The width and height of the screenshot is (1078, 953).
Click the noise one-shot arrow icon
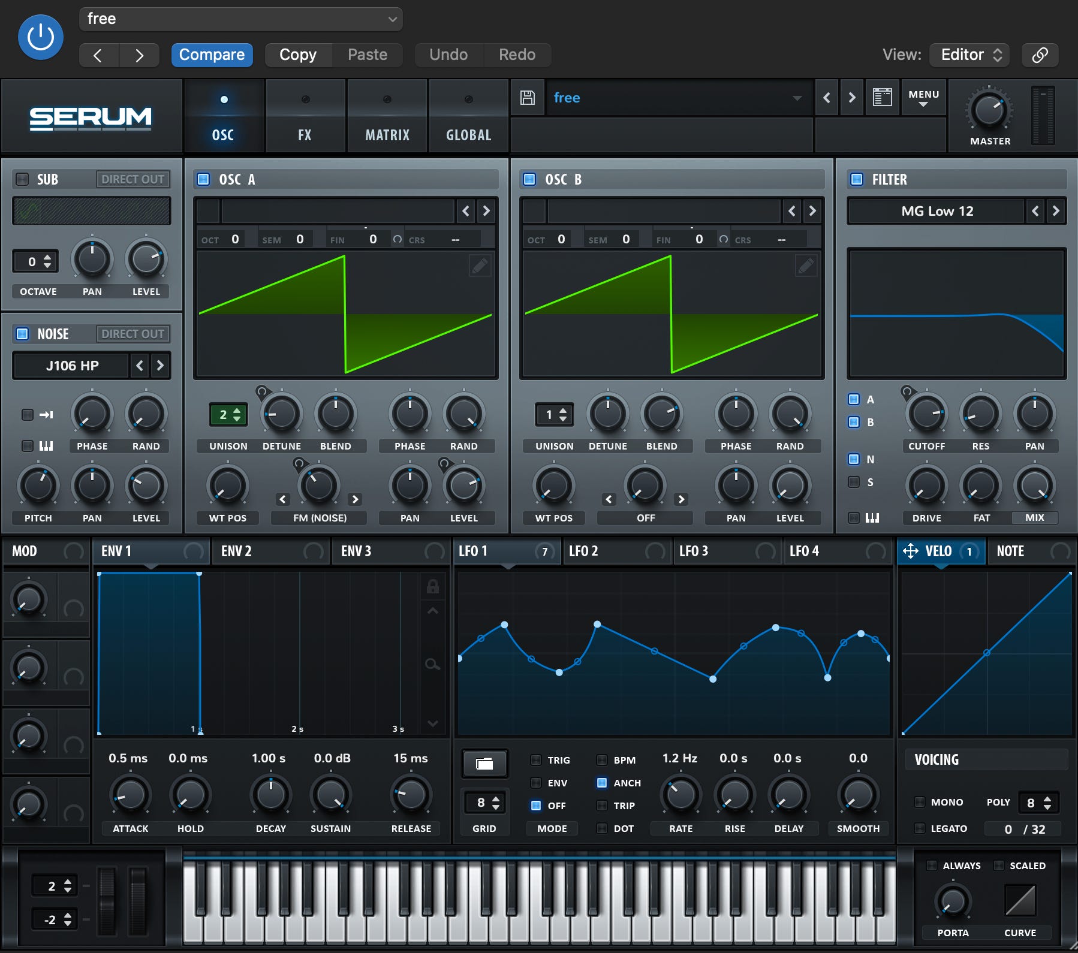coord(46,415)
